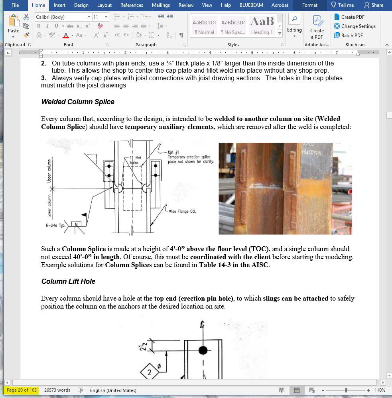392x398 pixels.
Task: Select the Format Painter brush
Action: (x=26, y=35)
